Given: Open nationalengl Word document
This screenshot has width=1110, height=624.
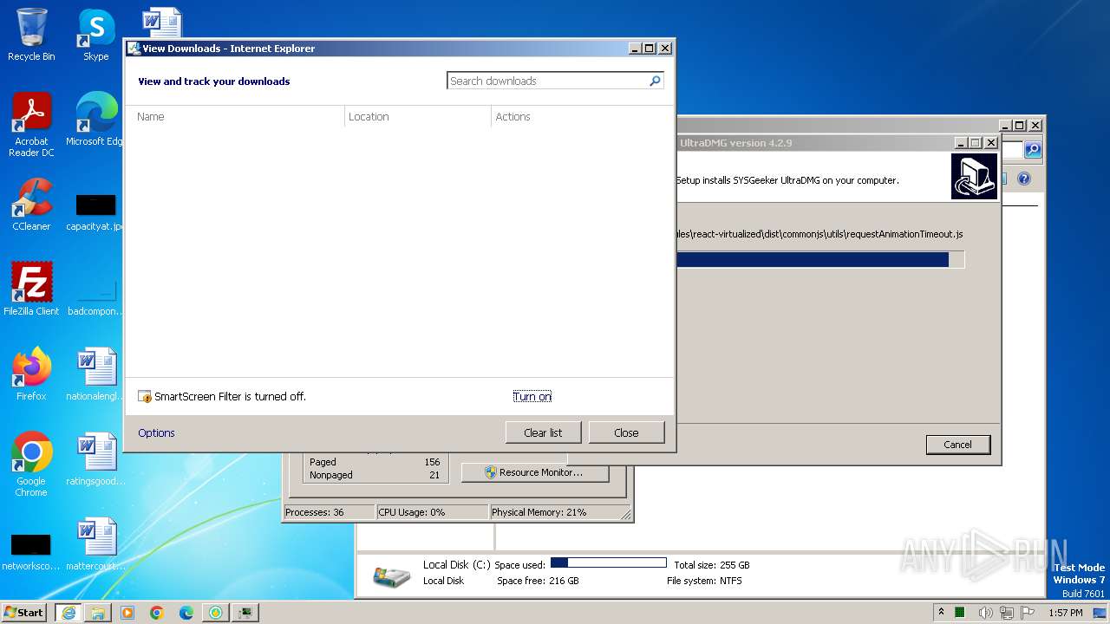Looking at the screenshot, I should point(95,374).
